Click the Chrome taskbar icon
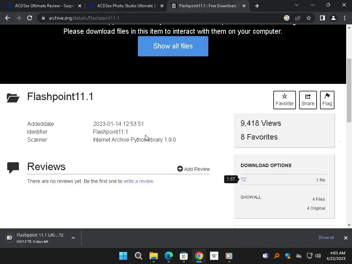The width and height of the screenshot is (352, 264). [199, 256]
